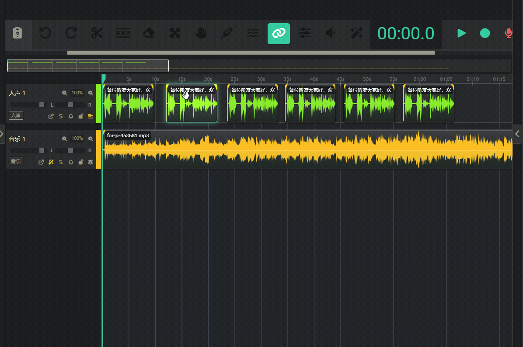Select the hand pan tool
Viewport: 523px width, 347px height.
tap(201, 33)
